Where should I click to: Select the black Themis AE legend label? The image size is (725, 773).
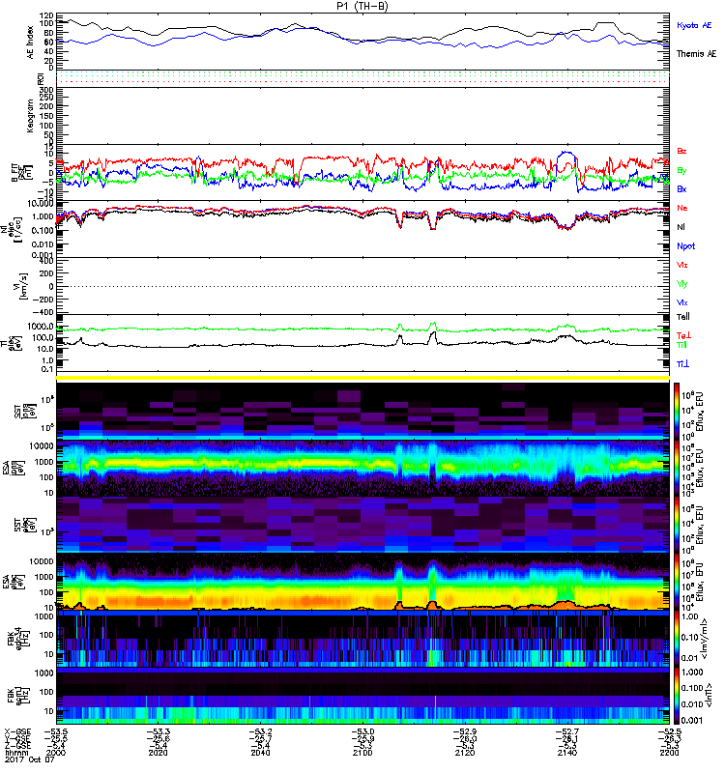pos(696,54)
